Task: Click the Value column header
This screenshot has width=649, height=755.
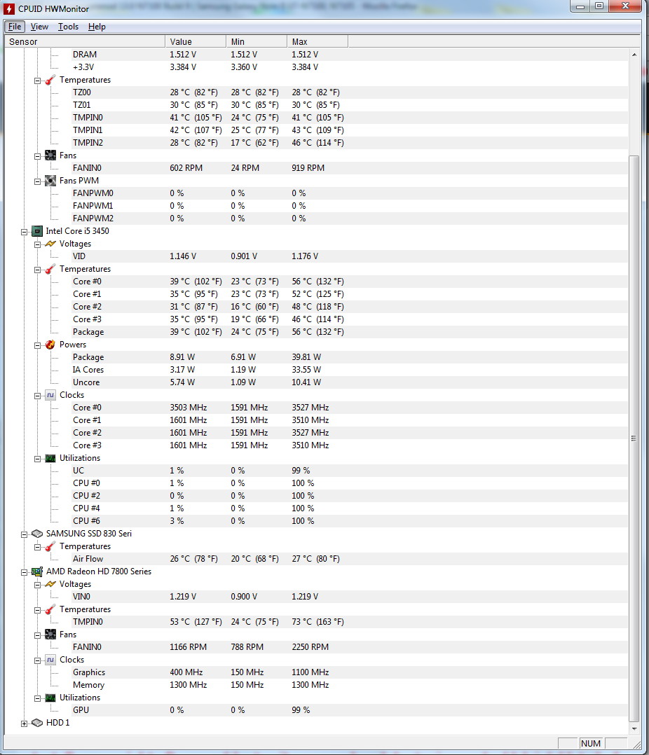Action: 196,42
